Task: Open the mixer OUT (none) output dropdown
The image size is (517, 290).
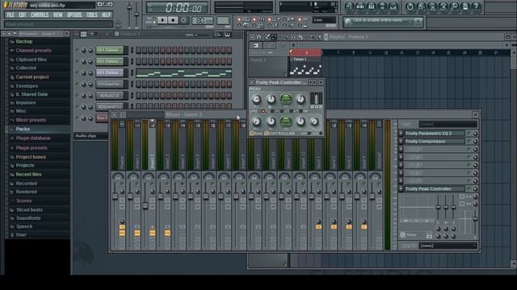Action: tap(448, 246)
